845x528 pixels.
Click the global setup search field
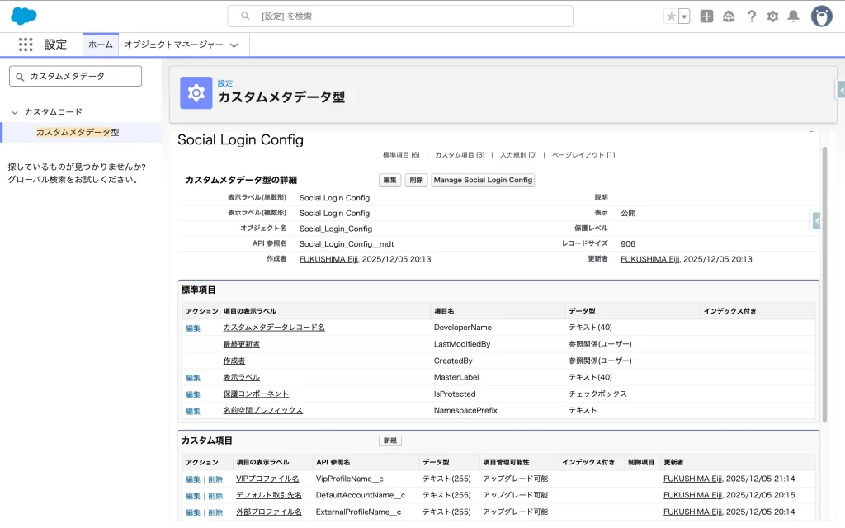[400, 16]
